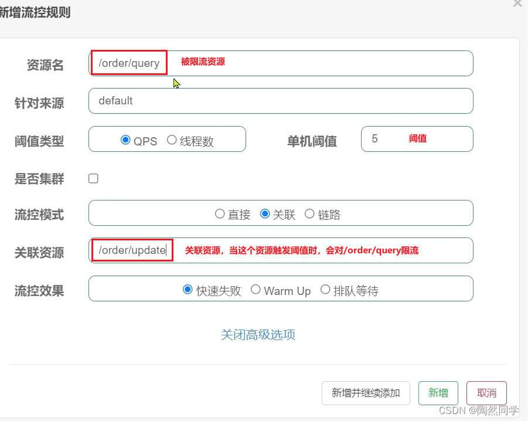The image size is (528, 421).
Task: Choose 直接 flow control mode
Action: click(220, 214)
